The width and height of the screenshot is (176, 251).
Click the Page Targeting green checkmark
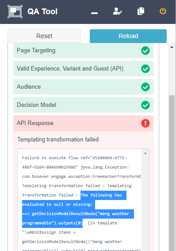point(145,51)
